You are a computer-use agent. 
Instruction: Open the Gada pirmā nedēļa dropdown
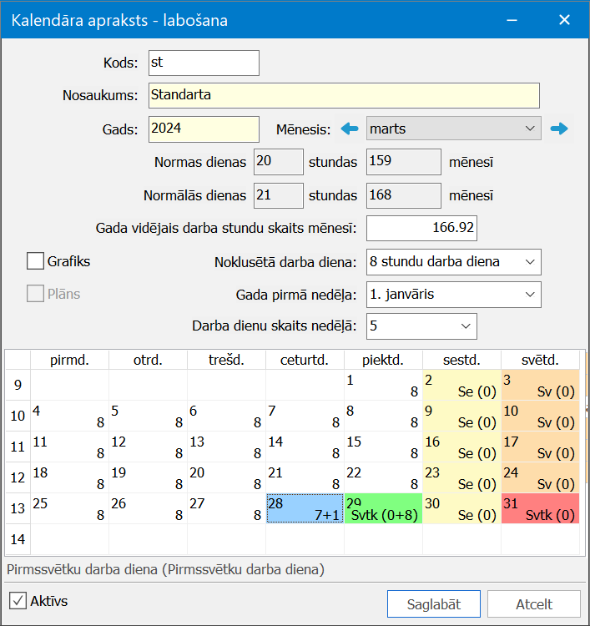(x=453, y=295)
